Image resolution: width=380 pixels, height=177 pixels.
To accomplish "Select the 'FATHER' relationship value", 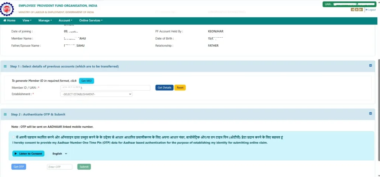I will click(213, 46).
